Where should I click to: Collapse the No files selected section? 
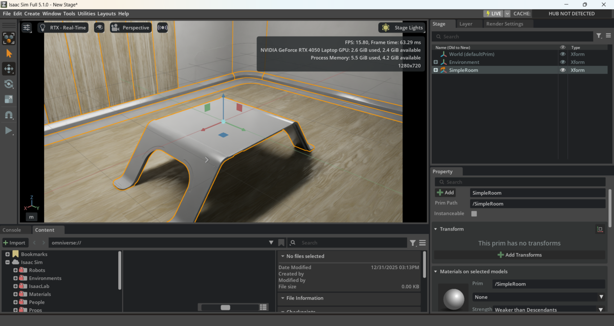click(x=282, y=257)
